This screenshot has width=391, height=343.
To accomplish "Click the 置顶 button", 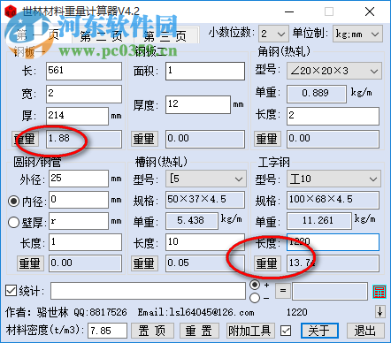I will (152, 331).
